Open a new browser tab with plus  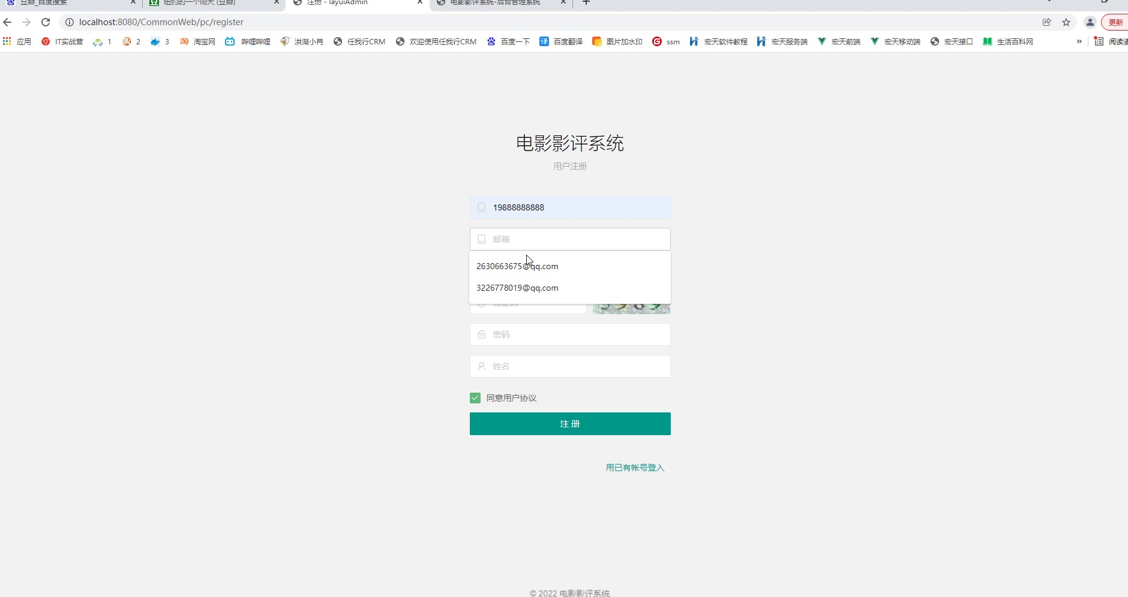pyautogui.click(x=586, y=3)
